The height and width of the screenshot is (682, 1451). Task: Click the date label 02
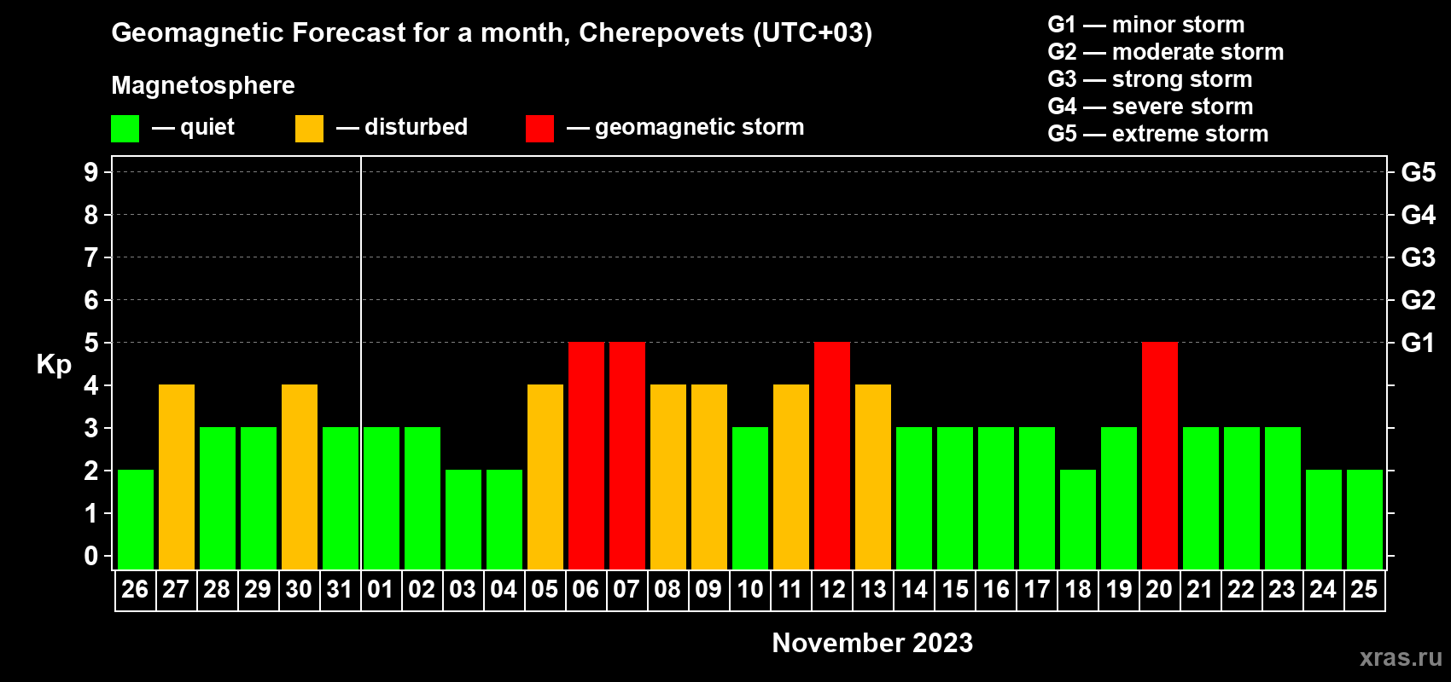(422, 589)
